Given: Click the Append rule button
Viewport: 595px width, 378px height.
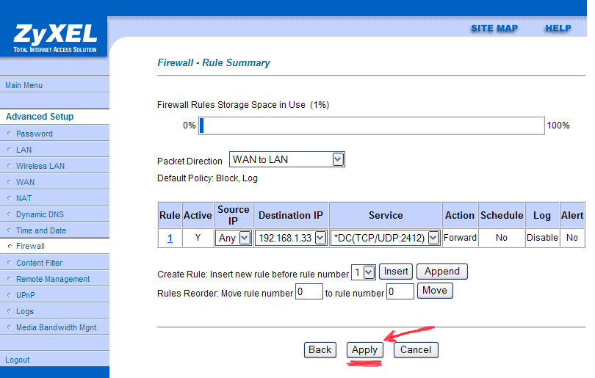Looking at the screenshot, I should click(x=441, y=272).
